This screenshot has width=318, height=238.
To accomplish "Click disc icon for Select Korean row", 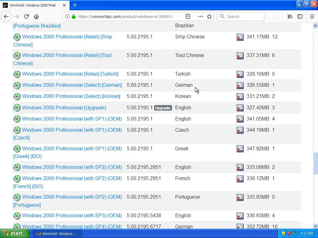I will coord(17,97).
